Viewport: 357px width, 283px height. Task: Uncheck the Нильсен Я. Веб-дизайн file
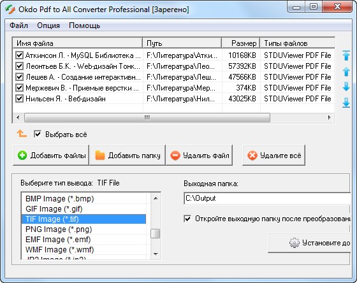tap(19, 99)
